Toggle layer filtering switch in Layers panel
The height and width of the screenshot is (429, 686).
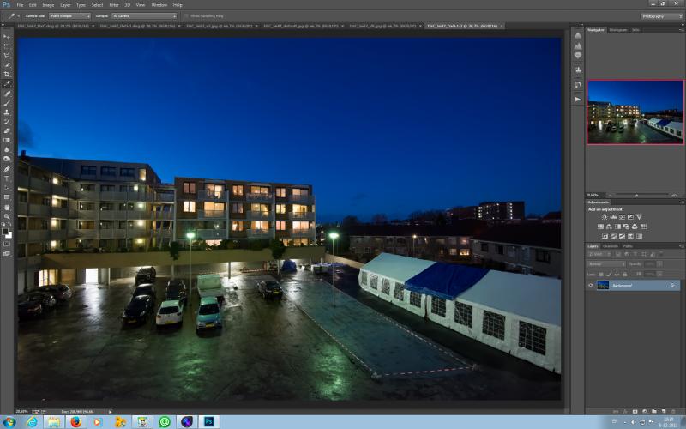[661, 254]
